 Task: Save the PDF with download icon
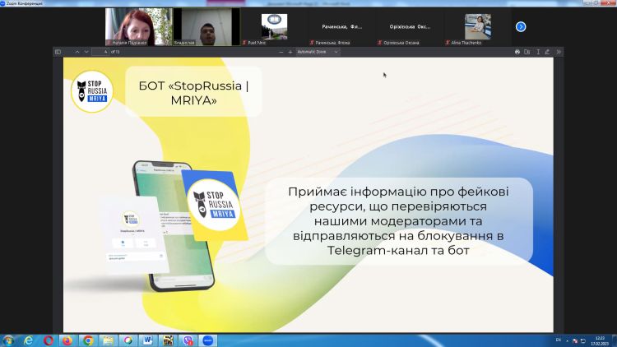pos(527,52)
